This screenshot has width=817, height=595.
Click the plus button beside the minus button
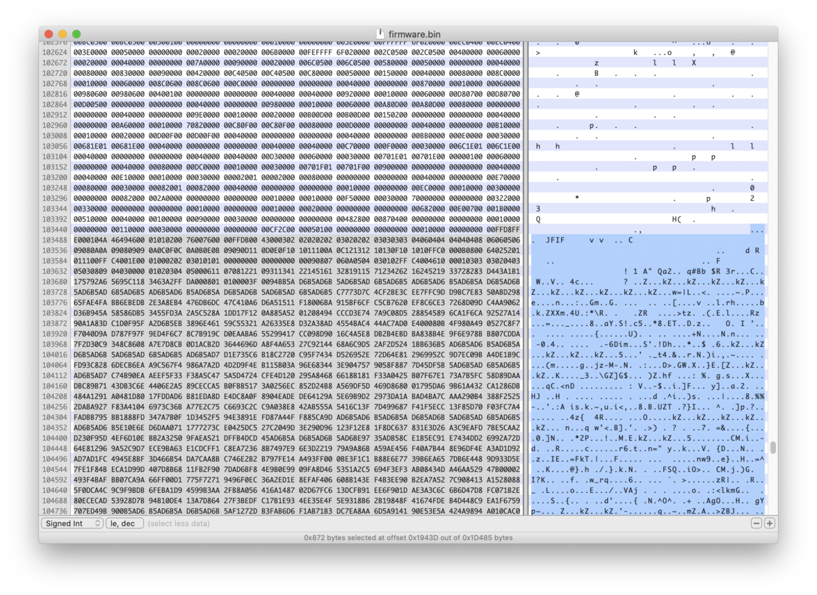[770, 523]
